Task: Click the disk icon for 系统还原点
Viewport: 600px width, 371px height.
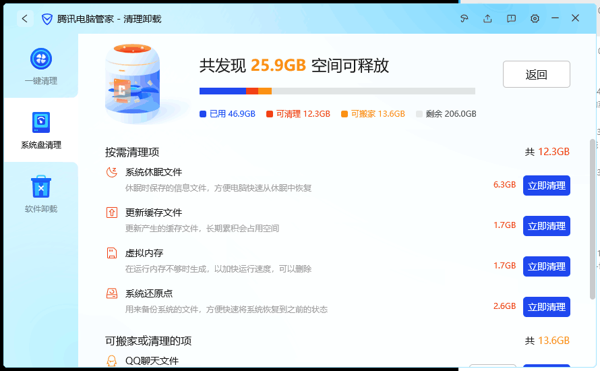Action: click(112, 293)
